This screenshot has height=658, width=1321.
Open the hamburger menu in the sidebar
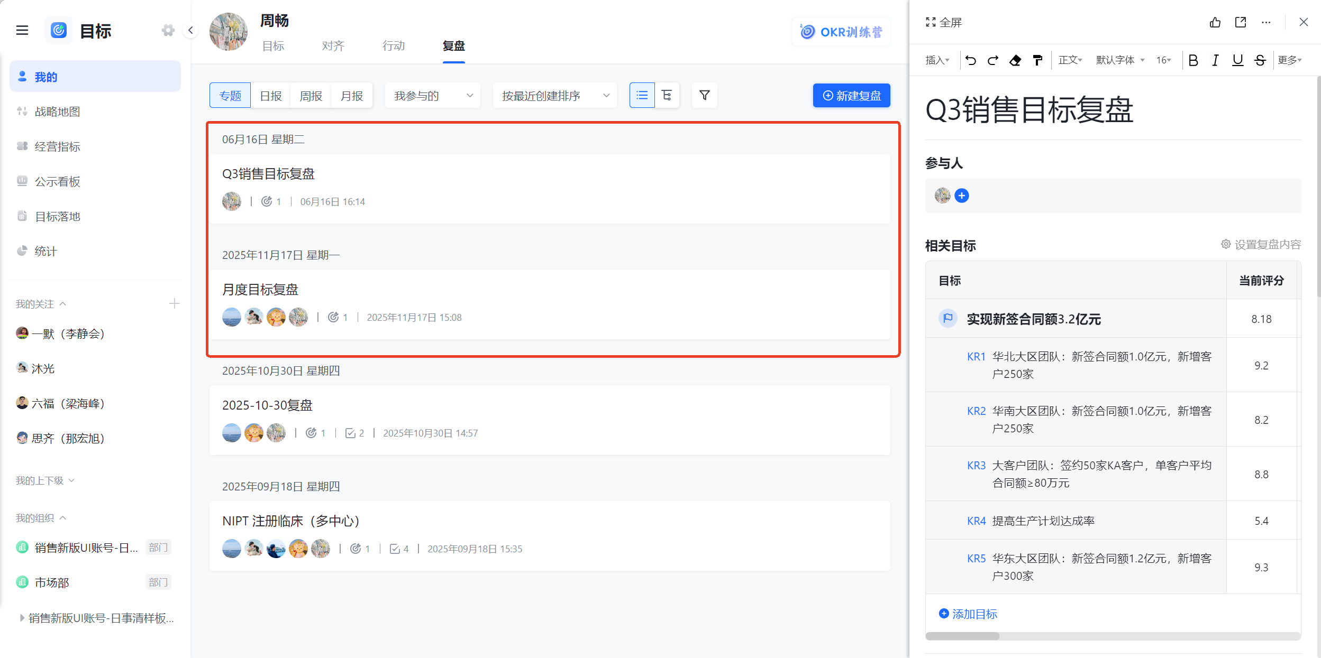[22, 31]
